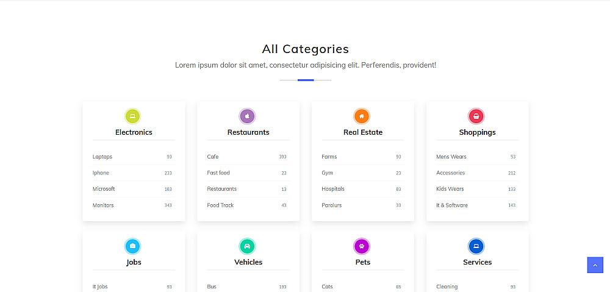
Task: Select the Food Track link
Action: click(220, 205)
